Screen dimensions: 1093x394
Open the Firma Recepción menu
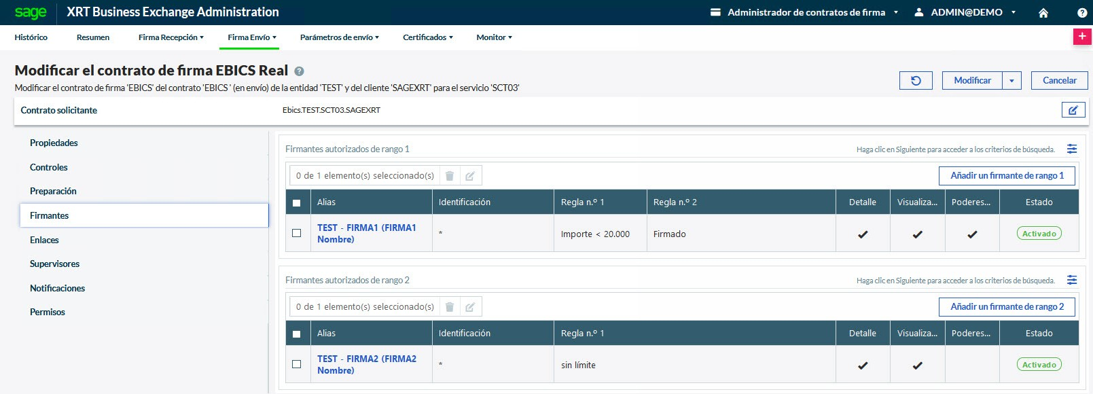pyautogui.click(x=171, y=37)
